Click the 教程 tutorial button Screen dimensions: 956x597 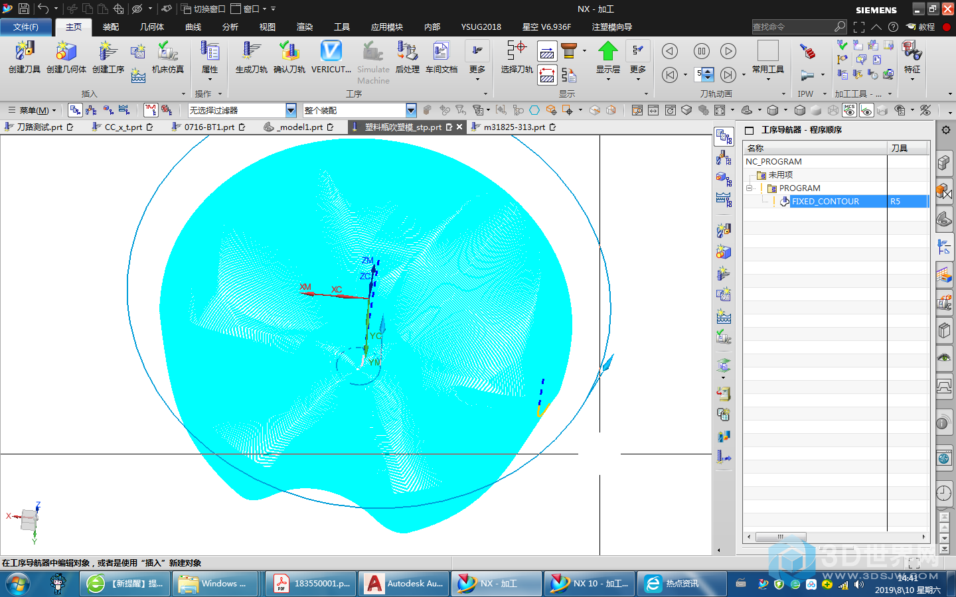920,27
